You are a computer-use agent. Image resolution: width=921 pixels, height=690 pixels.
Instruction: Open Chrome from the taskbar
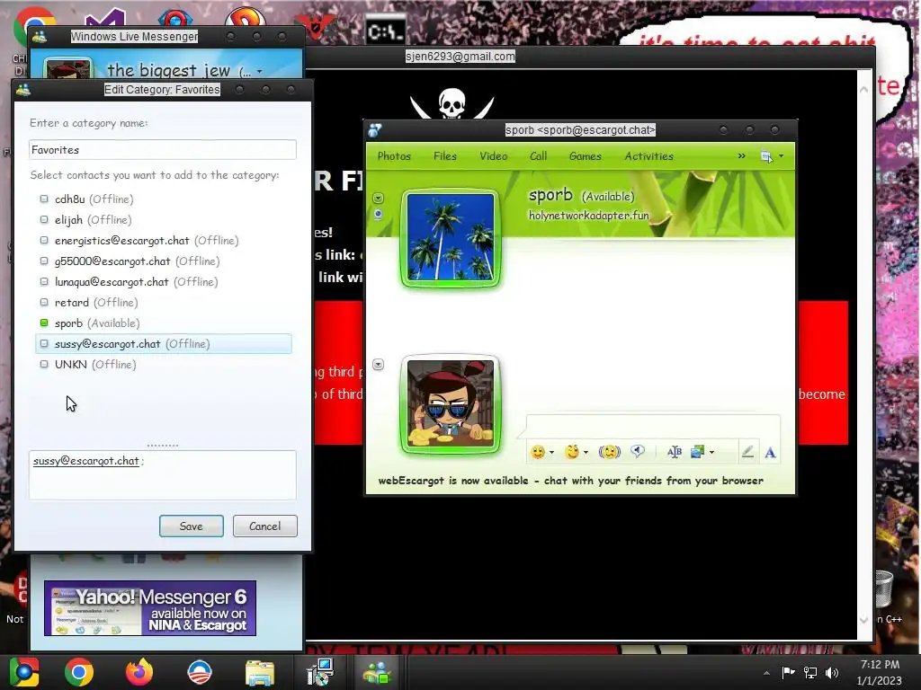tap(79, 672)
